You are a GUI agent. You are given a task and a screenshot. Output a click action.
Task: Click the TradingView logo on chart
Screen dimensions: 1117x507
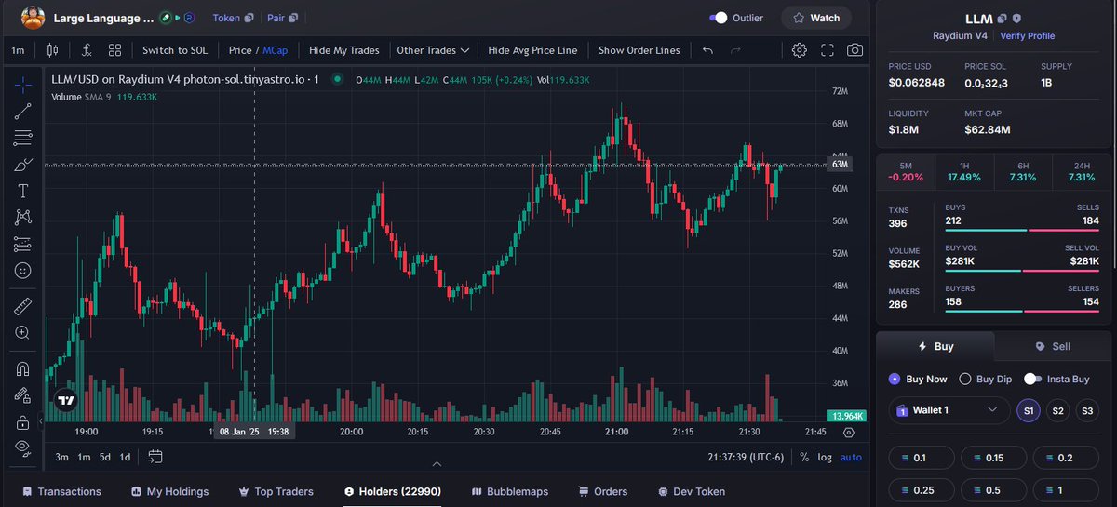(x=65, y=400)
